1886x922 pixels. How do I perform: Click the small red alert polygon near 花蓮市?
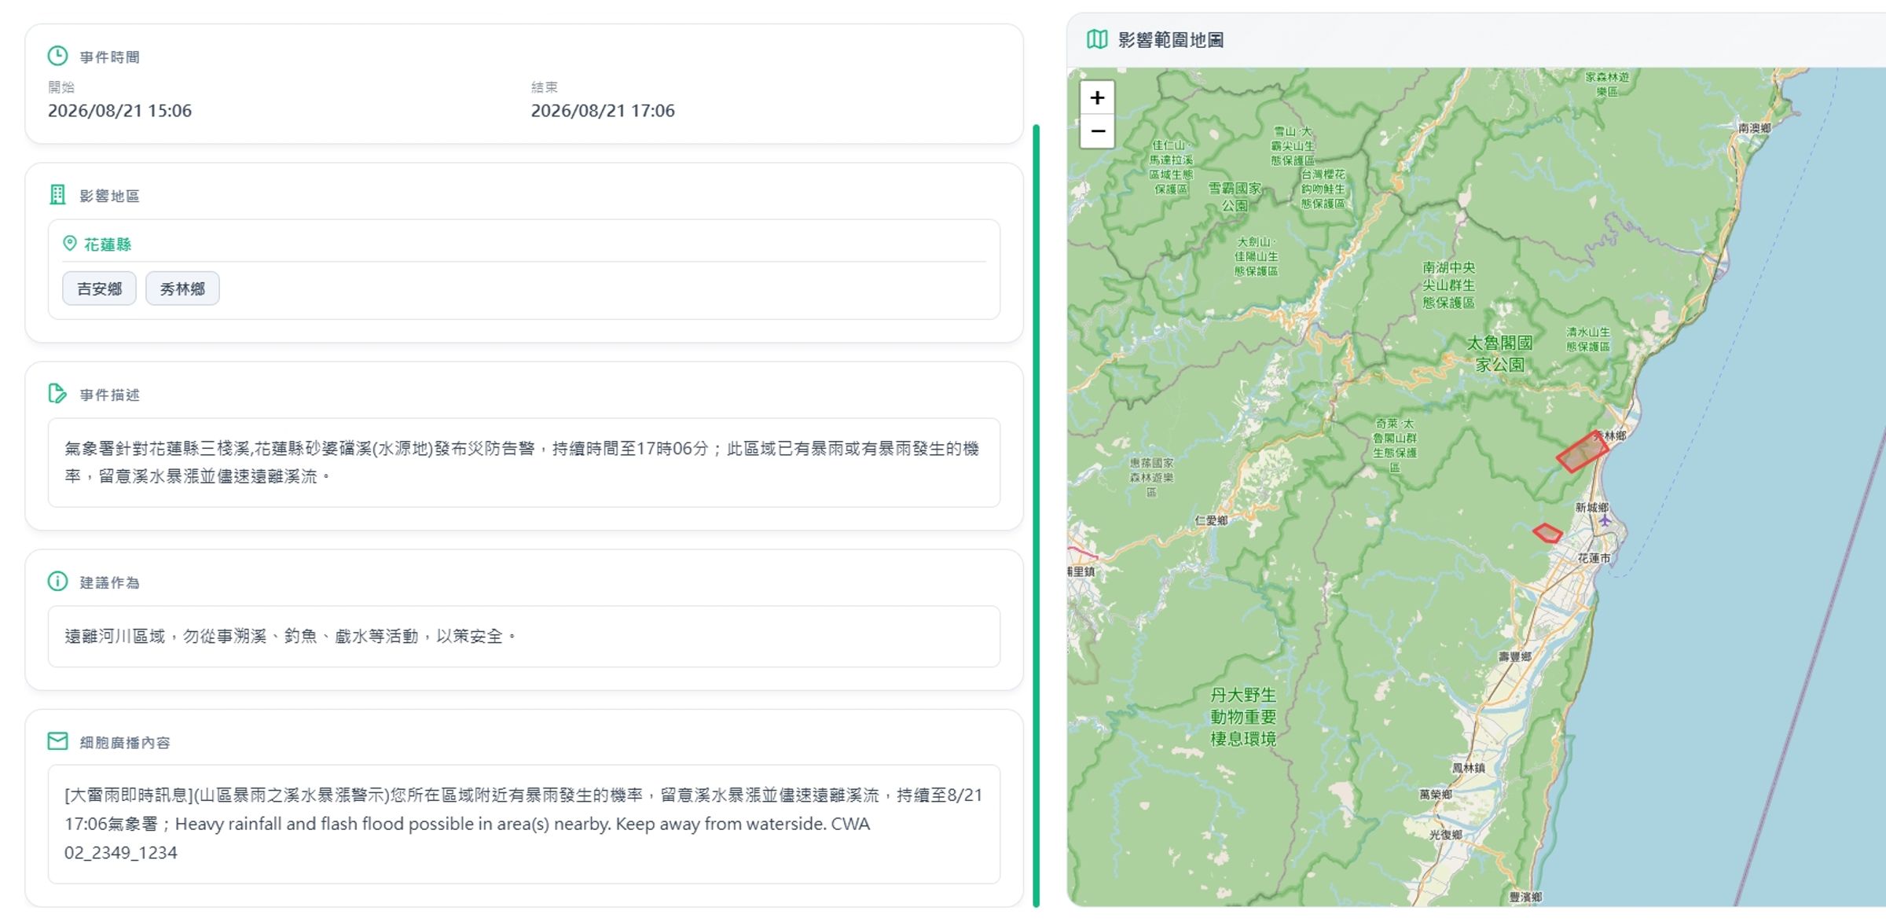point(1547,534)
